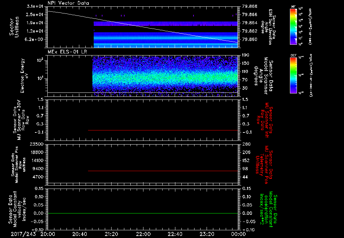This screenshot has height=238, width=344.
Task: Click the 20:00 time tick label
Action: (48, 234)
